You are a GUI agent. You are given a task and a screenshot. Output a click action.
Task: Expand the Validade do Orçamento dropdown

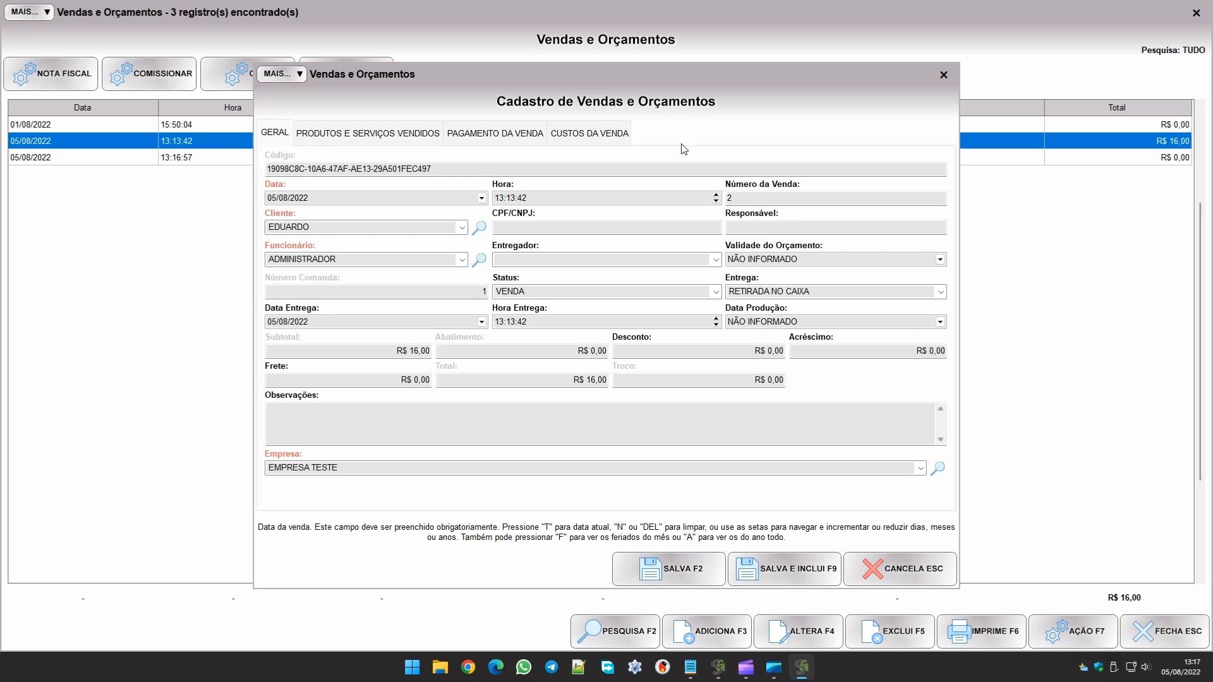click(x=940, y=260)
